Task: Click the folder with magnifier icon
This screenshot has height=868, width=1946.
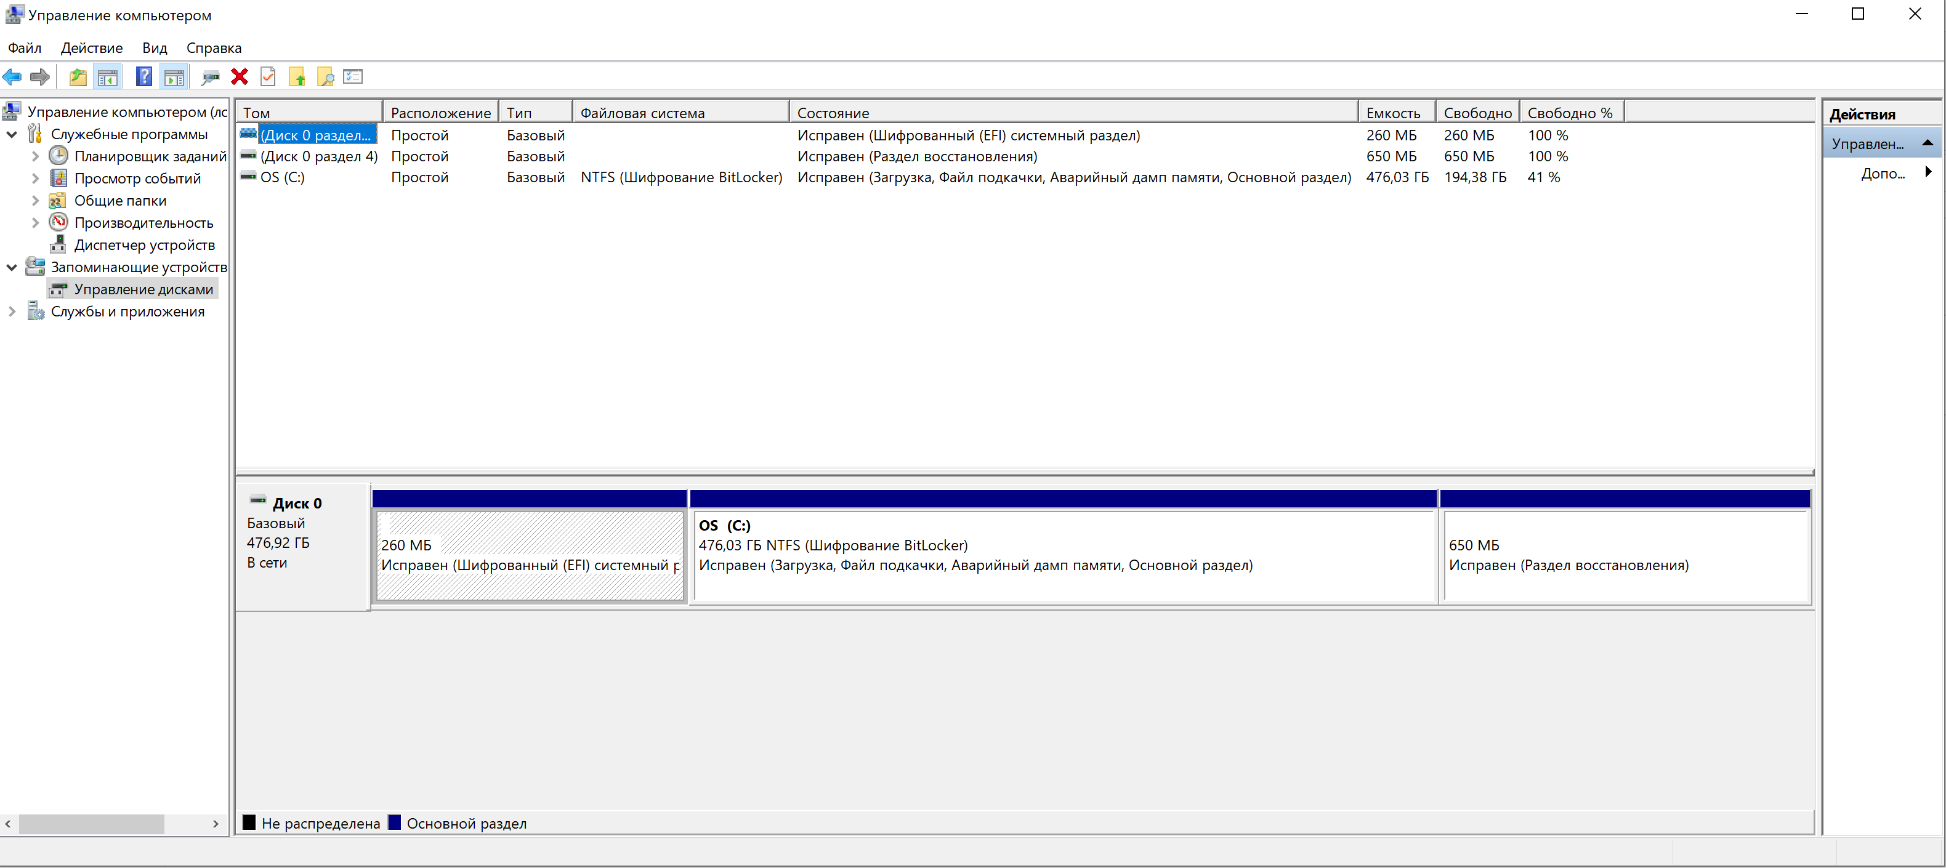Action: [326, 77]
